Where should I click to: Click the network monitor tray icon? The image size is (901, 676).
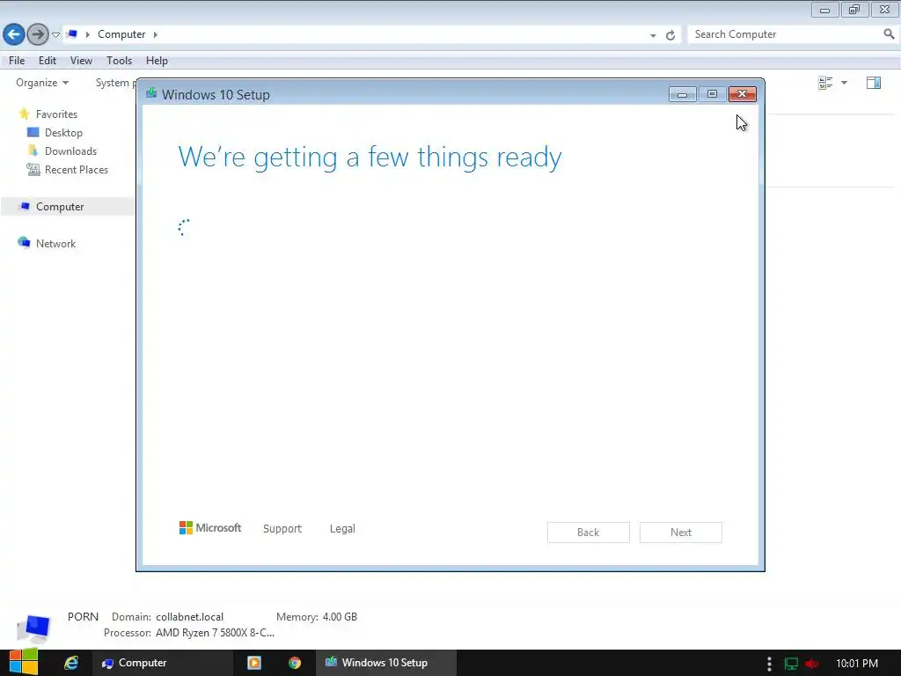tap(791, 664)
